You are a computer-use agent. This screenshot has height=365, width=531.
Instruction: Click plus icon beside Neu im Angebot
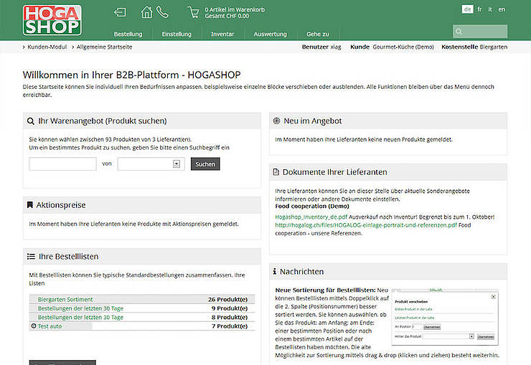click(276, 120)
